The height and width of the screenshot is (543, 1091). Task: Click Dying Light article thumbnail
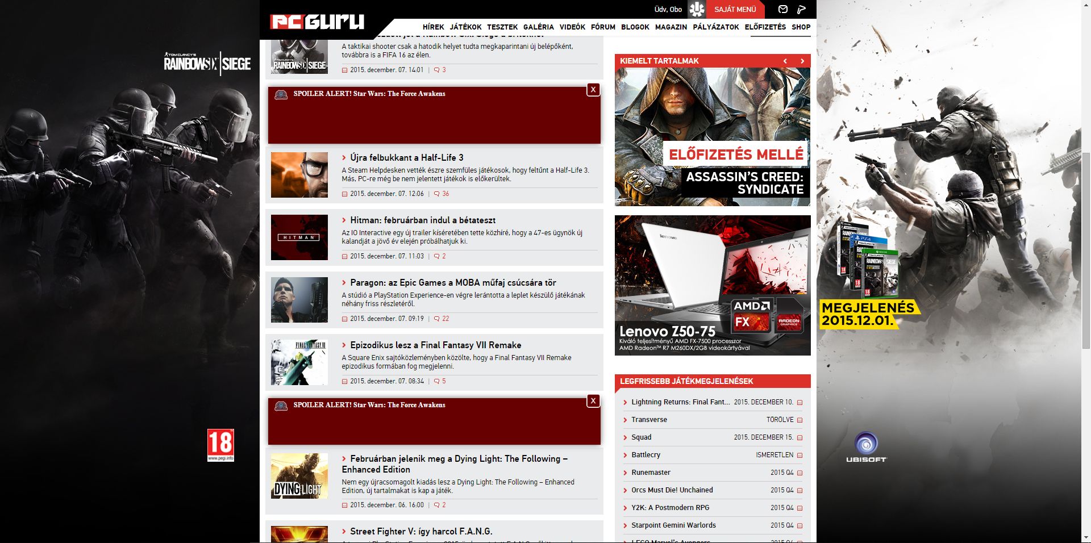pyautogui.click(x=299, y=476)
